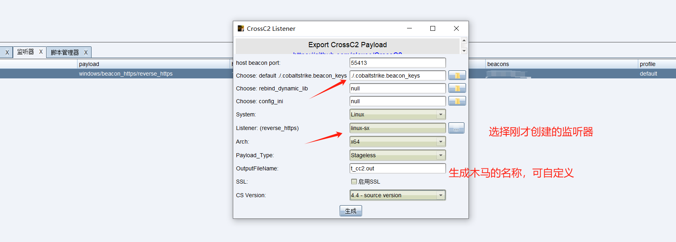Select the windows/beacon_https/reverse_https listener row
Screen dimensions: 676x242
click(x=126, y=74)
